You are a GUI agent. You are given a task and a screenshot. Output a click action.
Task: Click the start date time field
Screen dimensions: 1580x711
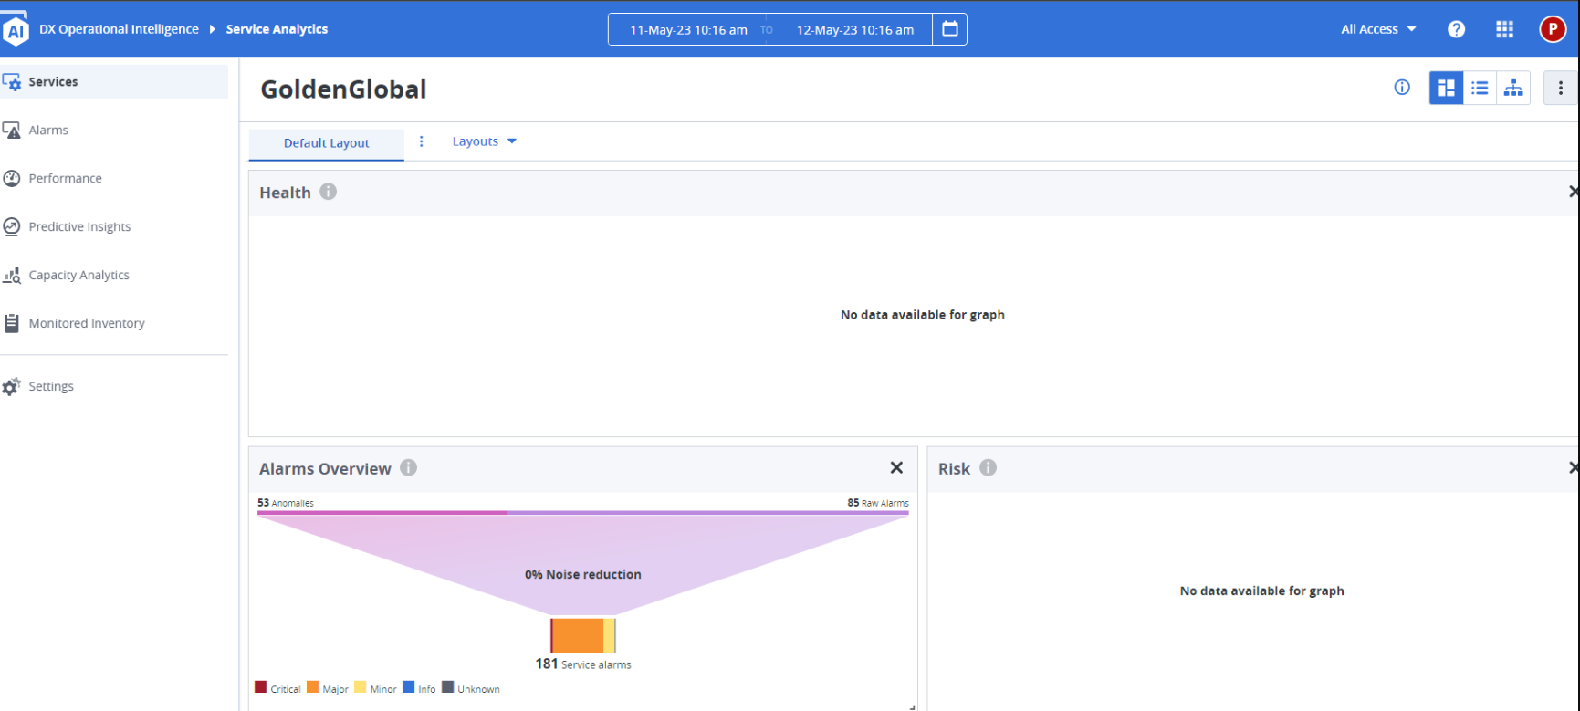[x=688, y=30]
